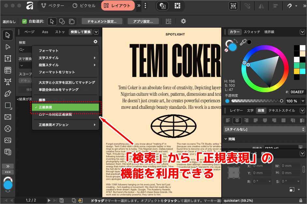Select the Move tool in the left toolbar
This screenshot has height=204, width=307.
(x=8, y=36)
